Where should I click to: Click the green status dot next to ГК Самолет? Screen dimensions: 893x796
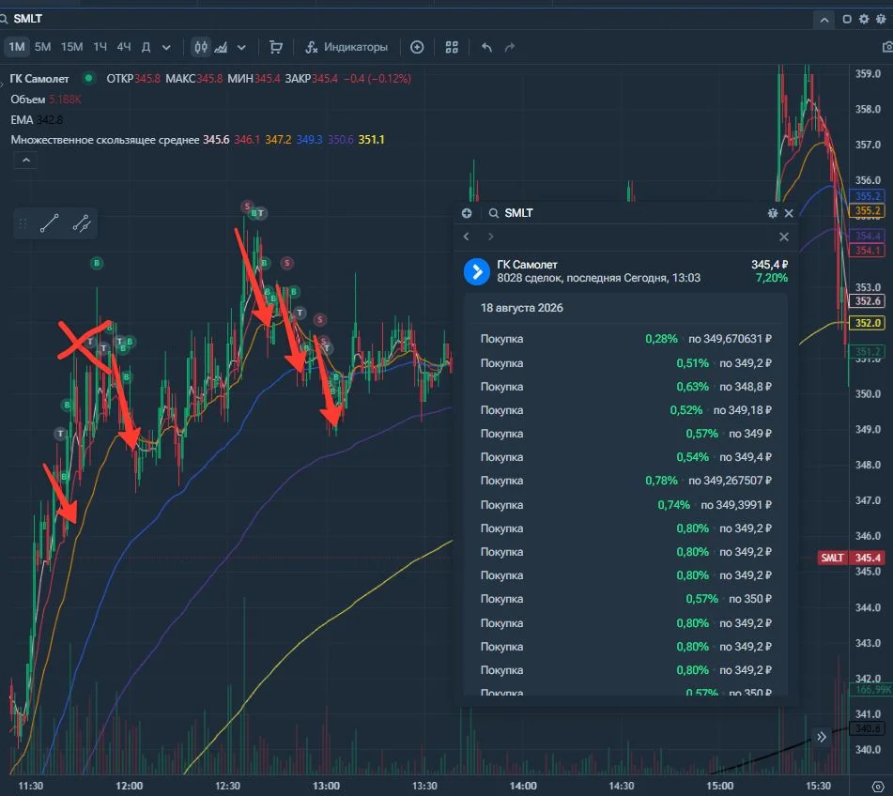pos(88,78)
